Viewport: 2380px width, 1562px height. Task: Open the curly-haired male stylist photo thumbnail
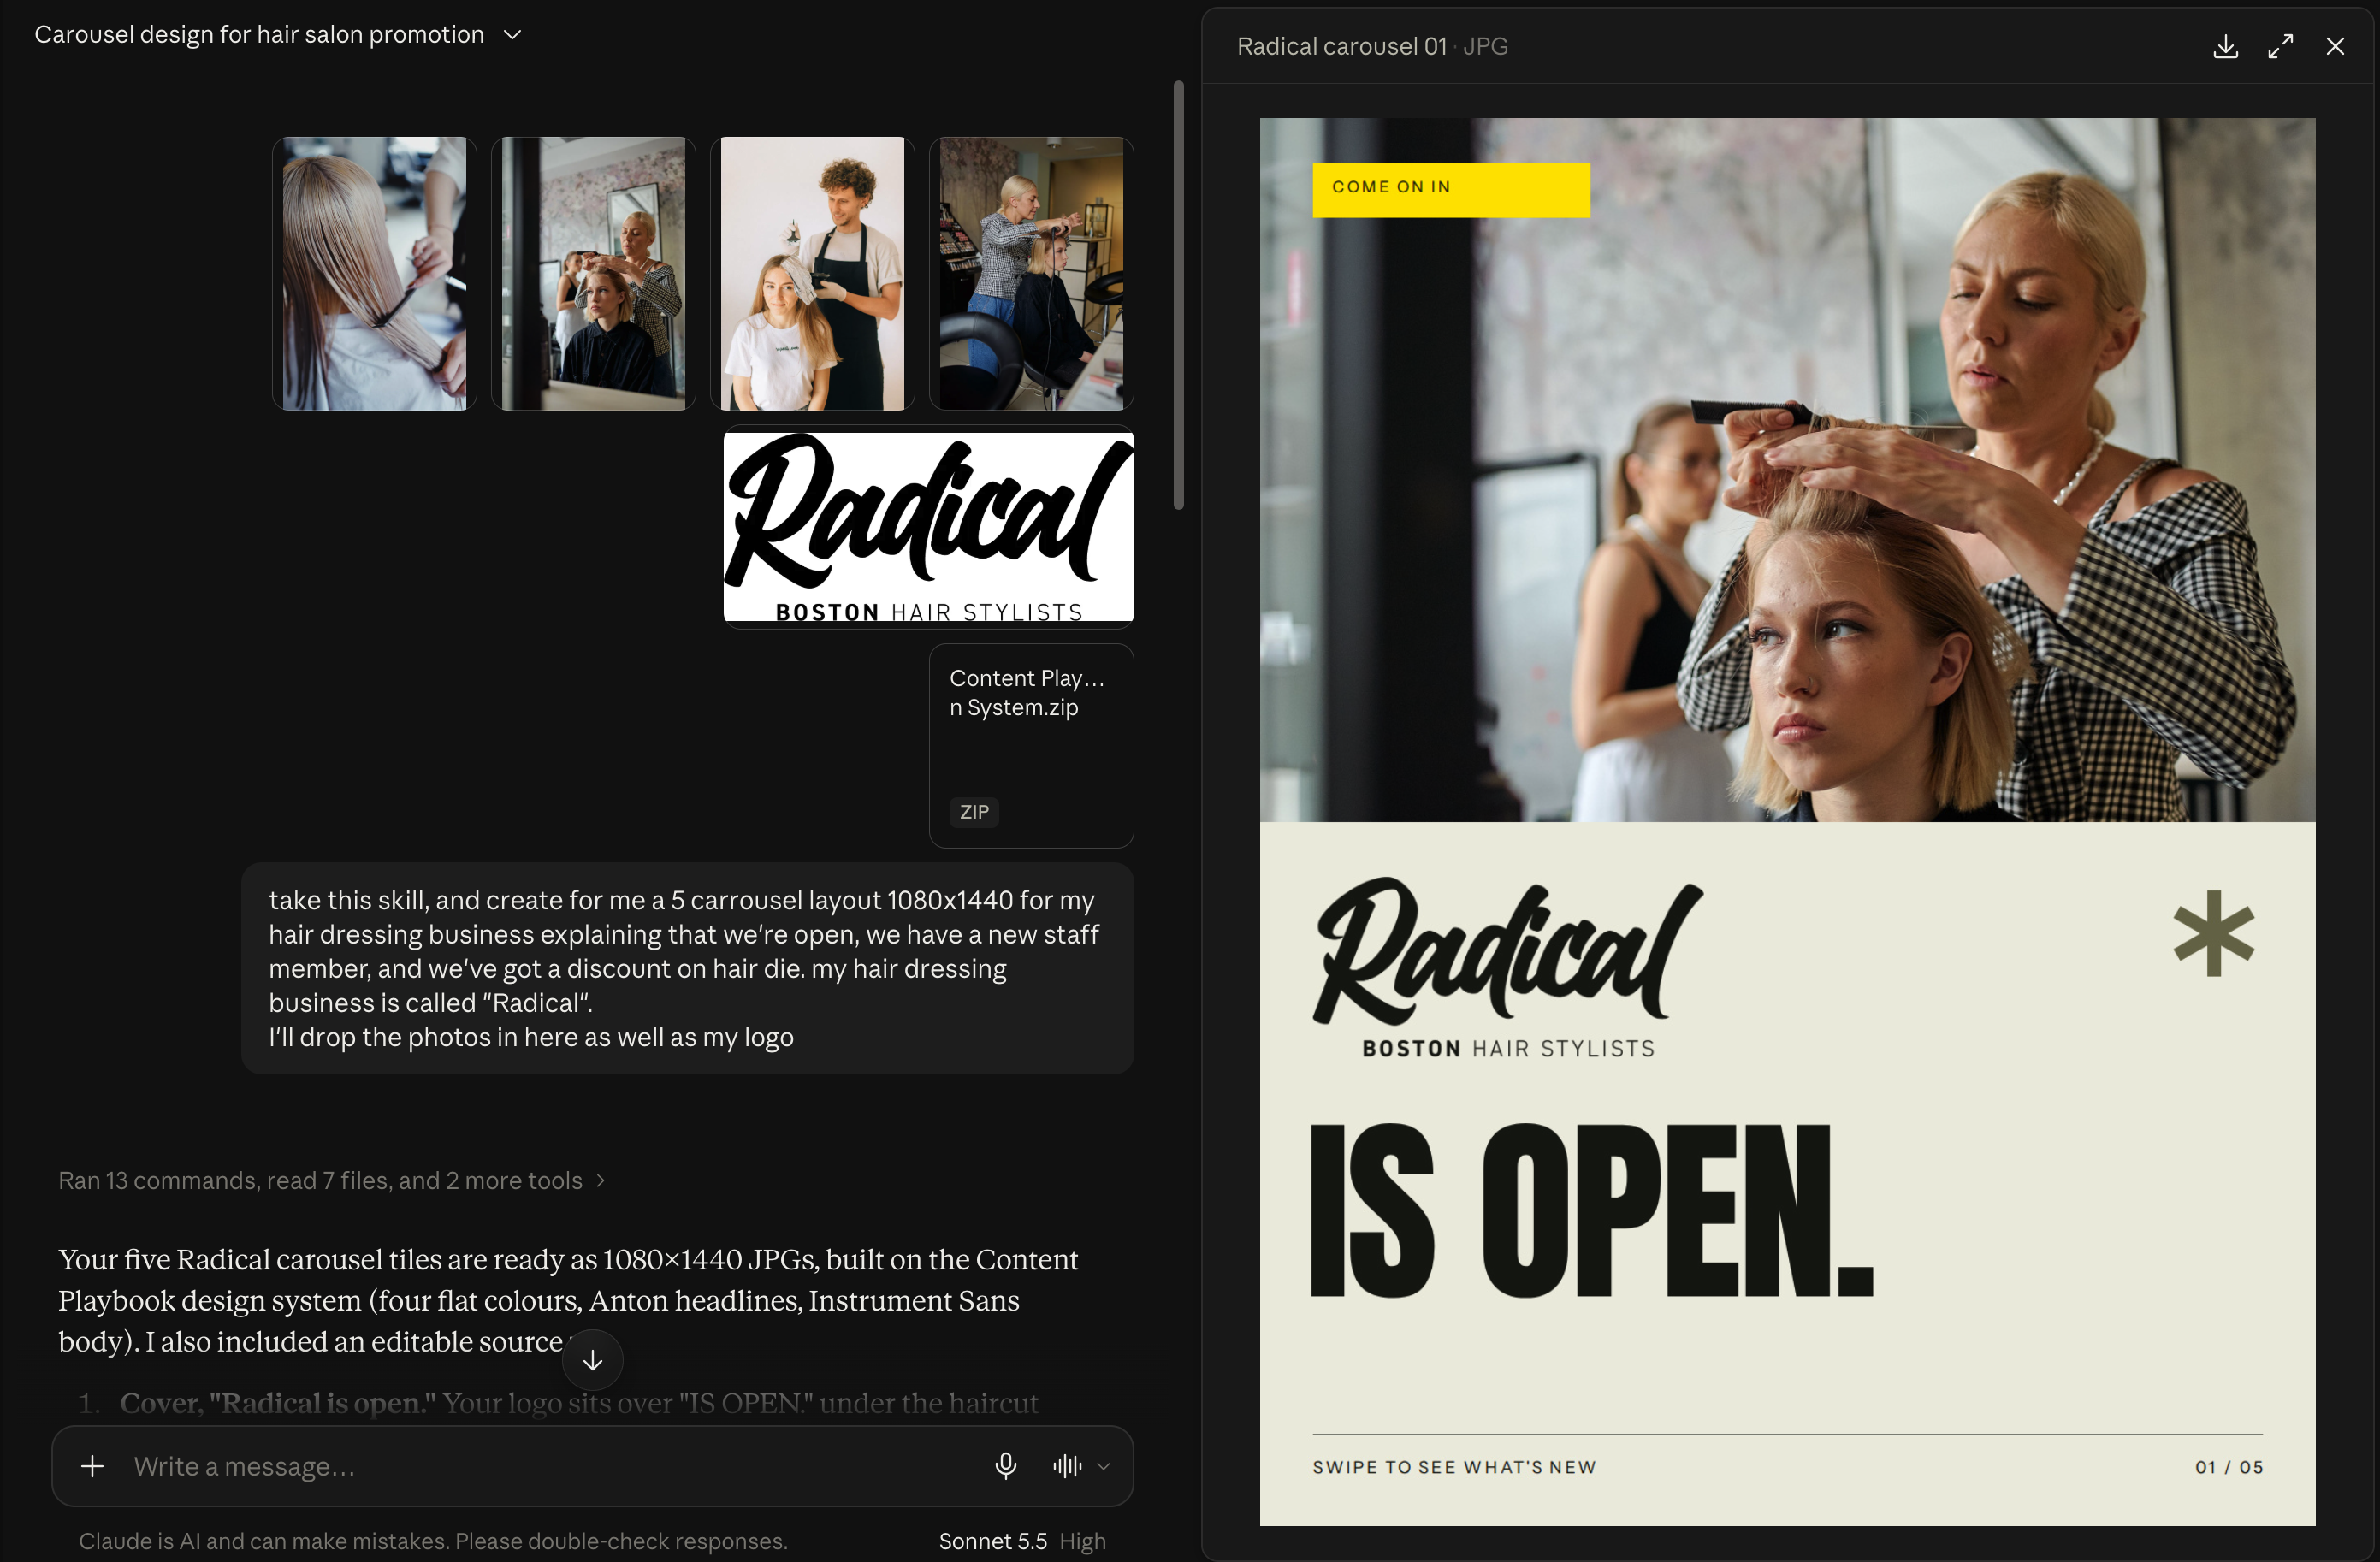click(812, 274)
